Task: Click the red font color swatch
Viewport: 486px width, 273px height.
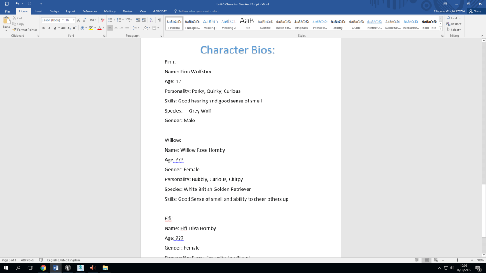Action: (99, 28)
